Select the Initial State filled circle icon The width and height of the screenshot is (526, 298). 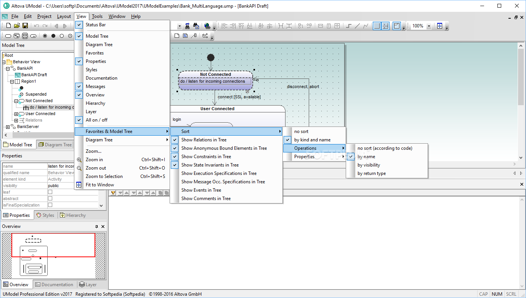point(53,36)
